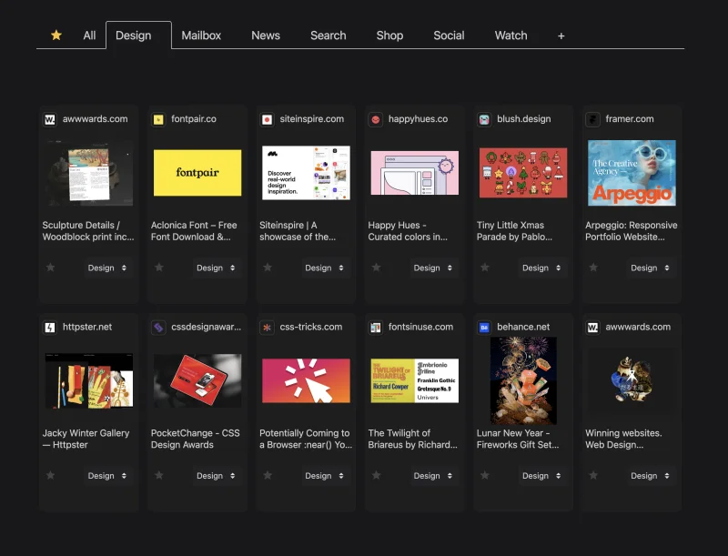Screen dimensions: 728x556
Task: Star the Tiny Little Xmas Parade card
Action: click(485, 268)
